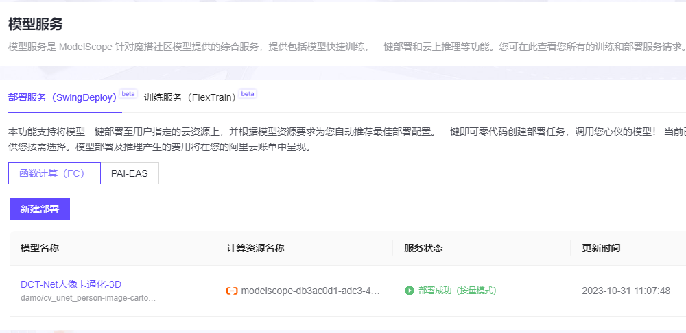This screenshot has width=686, height=333.
Task: Click the 新建部署 button
Action: pyautogui.click(x=40, y=209)
